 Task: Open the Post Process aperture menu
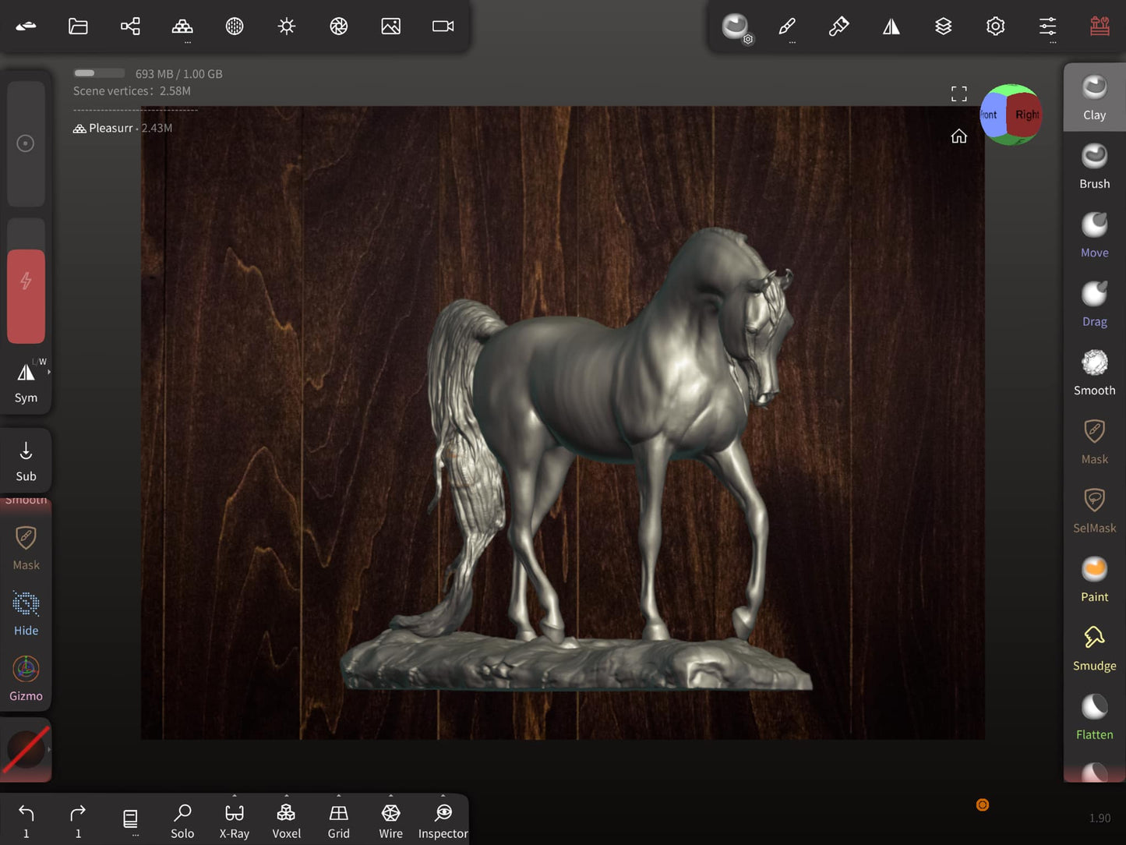339,27
